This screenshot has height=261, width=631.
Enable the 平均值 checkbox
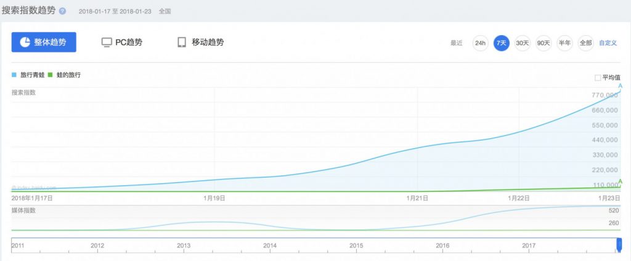(x=598, y=78)
